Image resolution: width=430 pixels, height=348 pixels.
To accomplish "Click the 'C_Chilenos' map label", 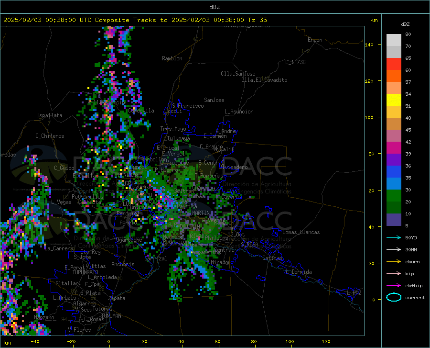I will click(x=50, y=136).
